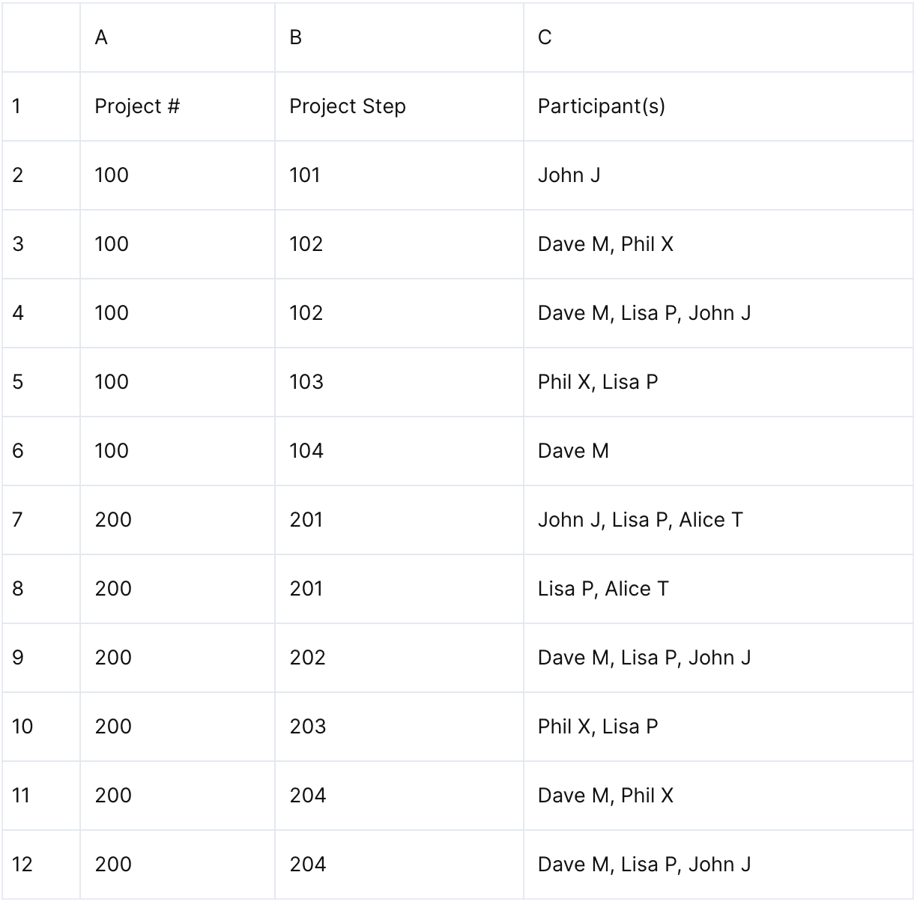
Task: Select the cell containing project step 101
Action: pyautogui.click(x=399, y=175)
